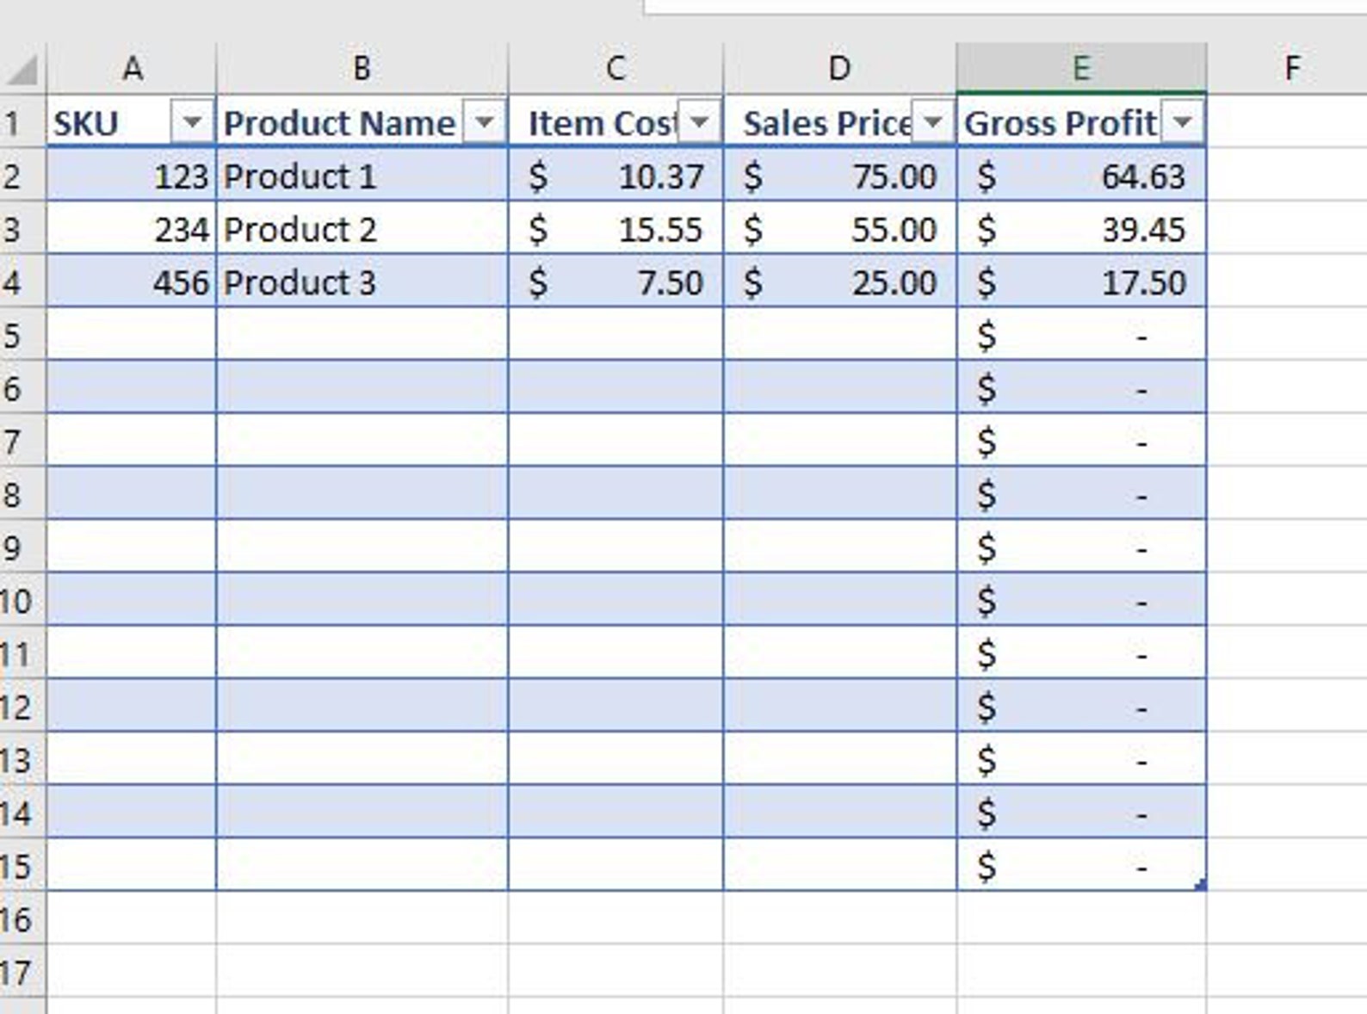The image size is (1367, 1014).
Task: Select the sales price 75.00 cell
Action: tap(840, 176)
